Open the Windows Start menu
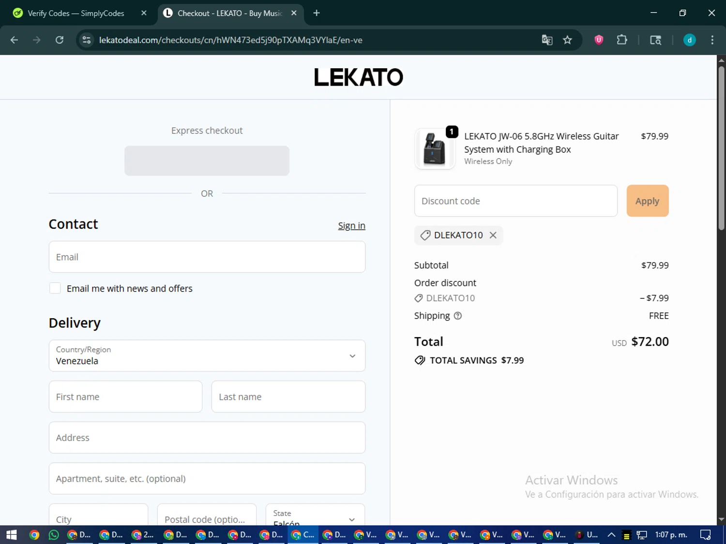This screenshot has width=726, height=544. tap(12, 535)
